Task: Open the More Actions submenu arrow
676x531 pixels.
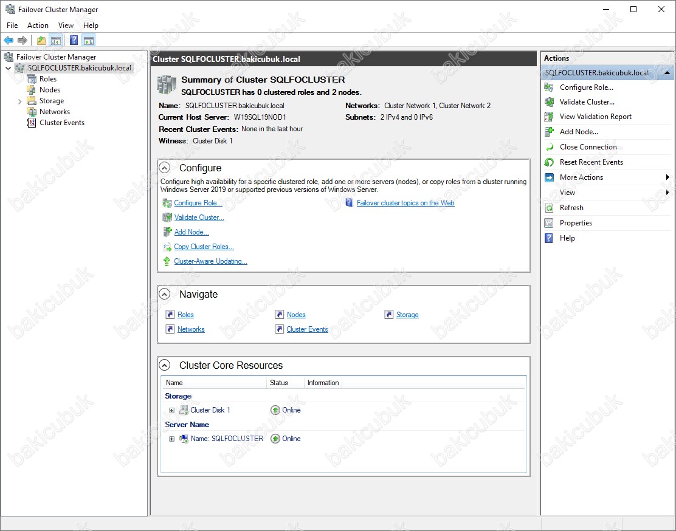Action: pos(667,177)
